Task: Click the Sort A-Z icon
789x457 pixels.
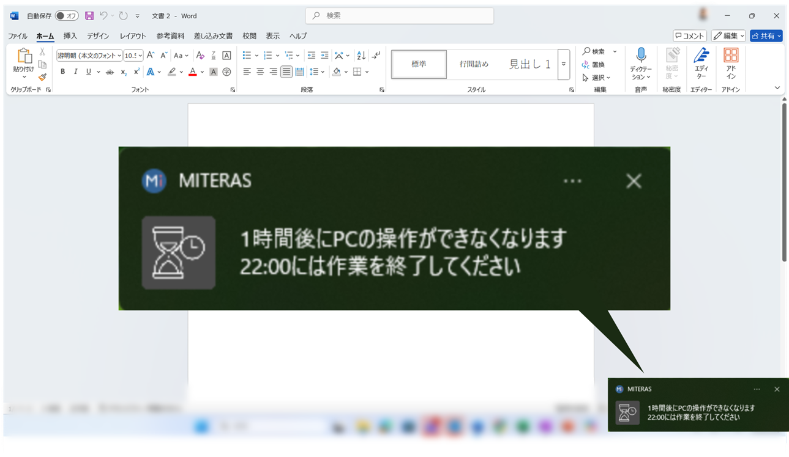Action: (x=361, y=56)
